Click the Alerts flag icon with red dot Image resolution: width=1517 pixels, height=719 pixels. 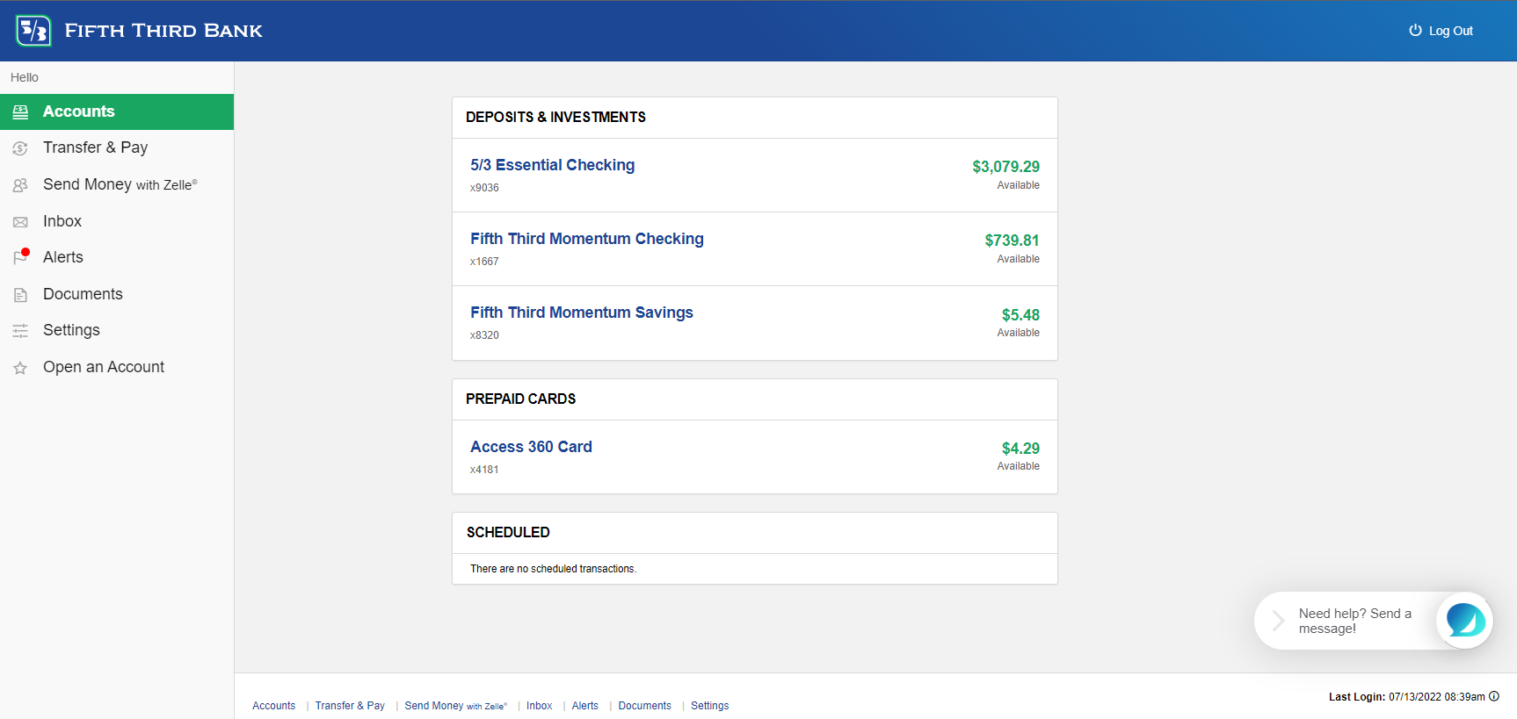coord(21,256)
